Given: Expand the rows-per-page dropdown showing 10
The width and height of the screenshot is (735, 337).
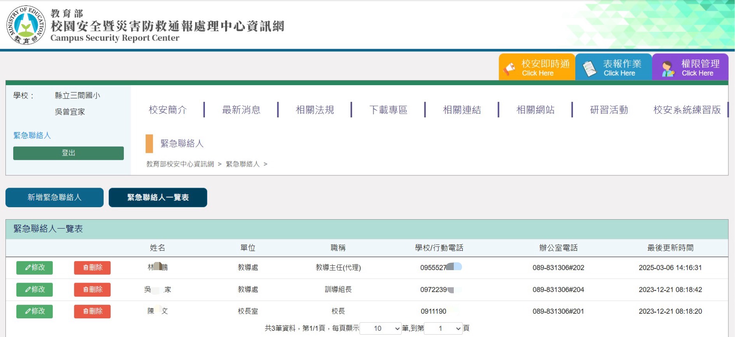Looking at the screenshot, I should [x=381, y=328].
